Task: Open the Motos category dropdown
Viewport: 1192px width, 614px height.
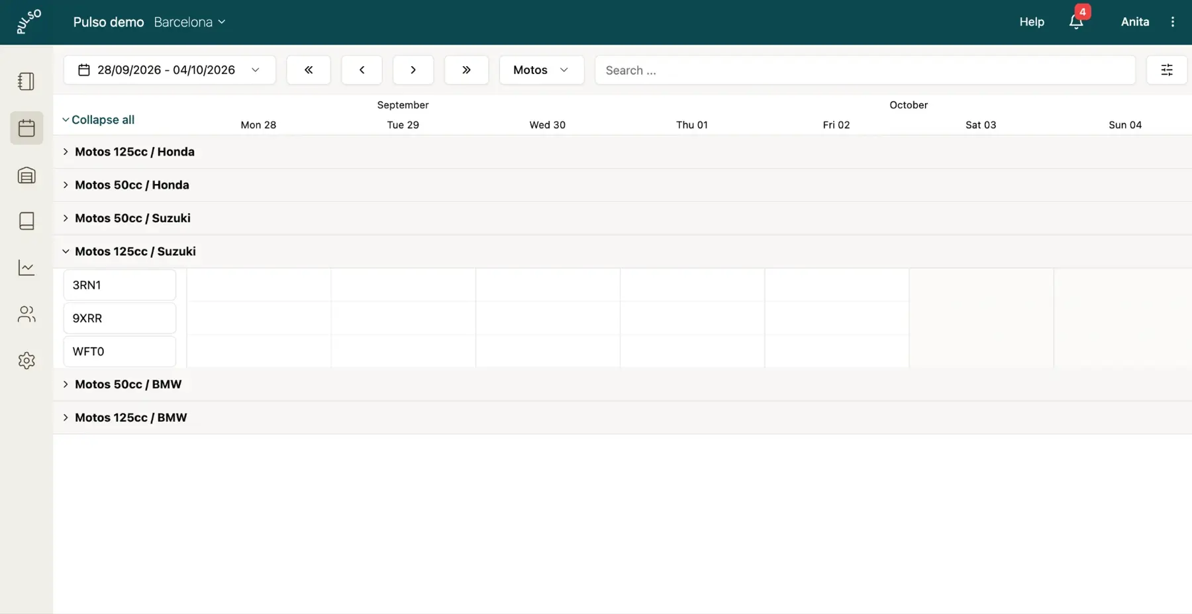Action: click(542, 70)
